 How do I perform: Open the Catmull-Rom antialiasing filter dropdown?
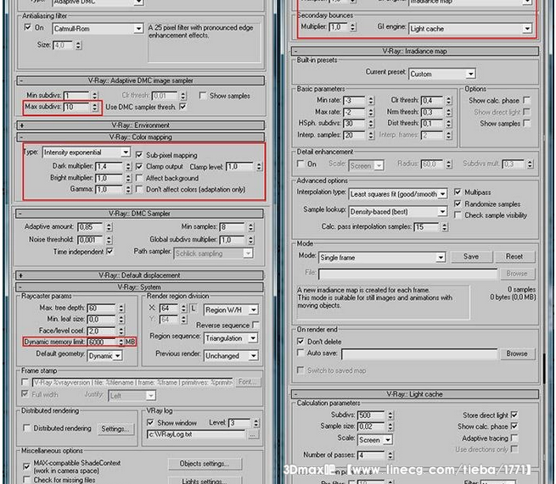pyautogui.click(x=98, y=29)
